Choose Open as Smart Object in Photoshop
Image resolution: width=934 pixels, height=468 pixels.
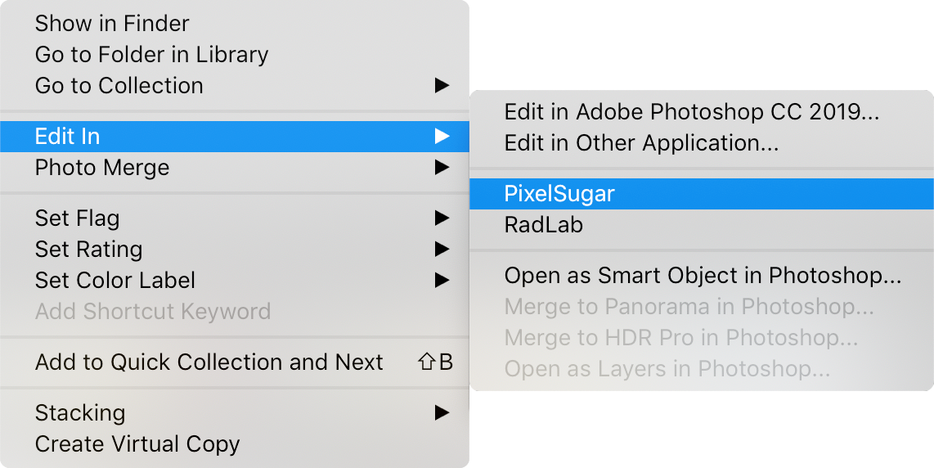pyautogui.click(x=703, y=276)
